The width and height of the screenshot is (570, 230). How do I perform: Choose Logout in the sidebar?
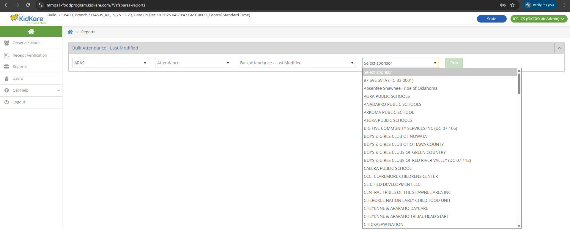31,102
